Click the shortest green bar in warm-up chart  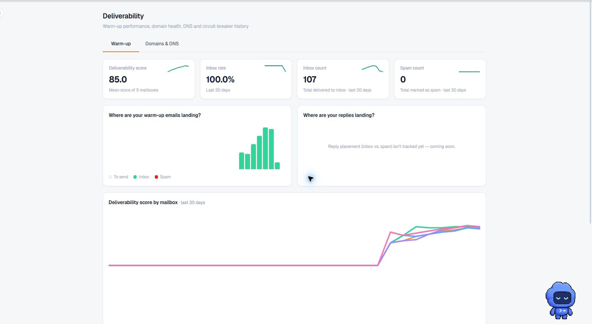pos(277,166)
